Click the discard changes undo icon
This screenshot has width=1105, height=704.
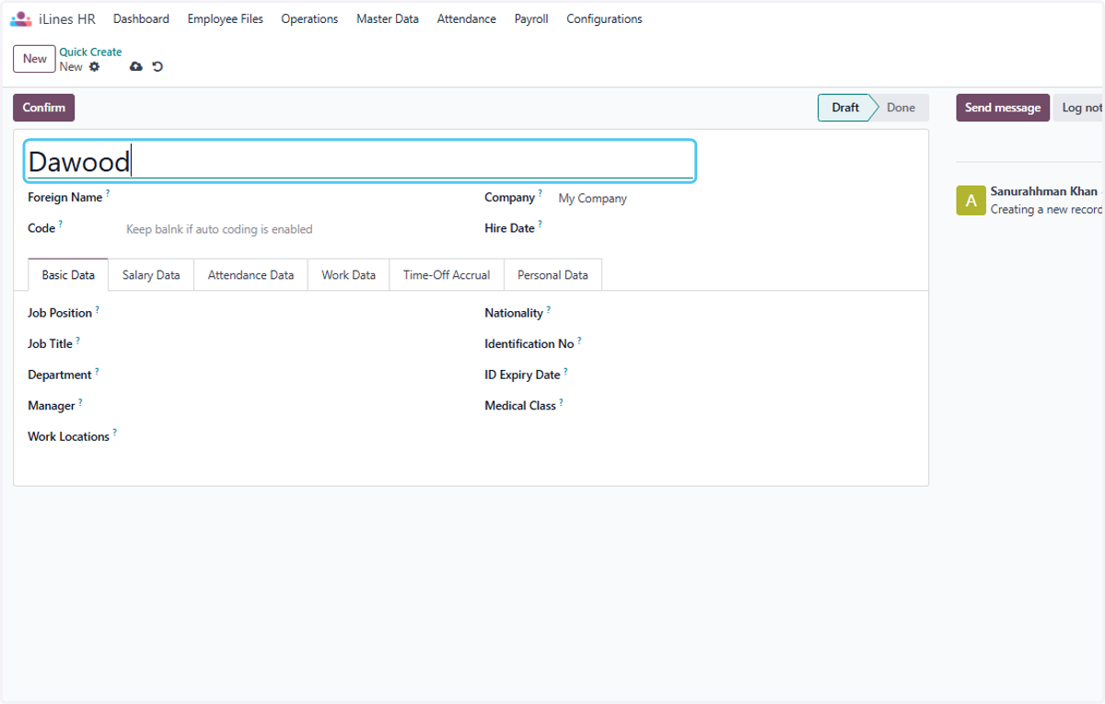pos(157,67)
